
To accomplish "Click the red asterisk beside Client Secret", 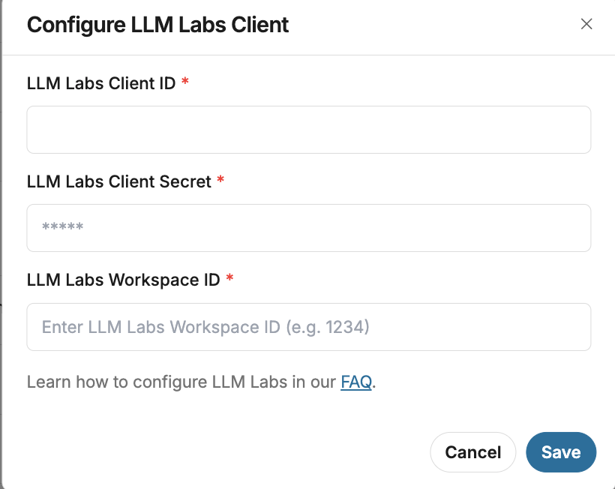I will [220, 181].
